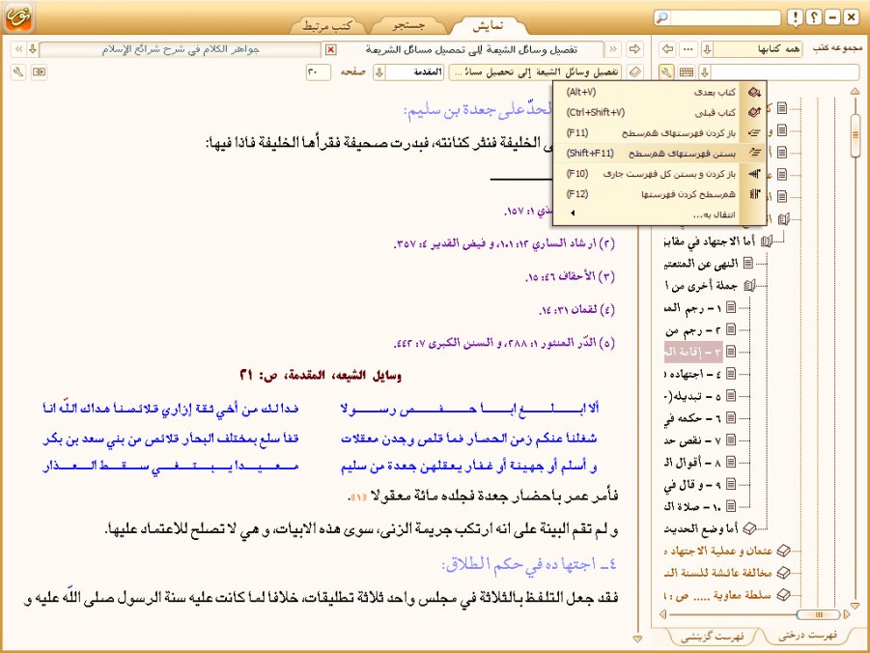Image resolution: width=870 pixels, height=653 pixels.
Task: Click the index tree scroll-left arrow
Action: coord(663,614)
